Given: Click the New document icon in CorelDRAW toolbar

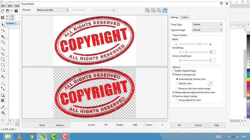Looking at the screenshot, I should click(2, 11).
